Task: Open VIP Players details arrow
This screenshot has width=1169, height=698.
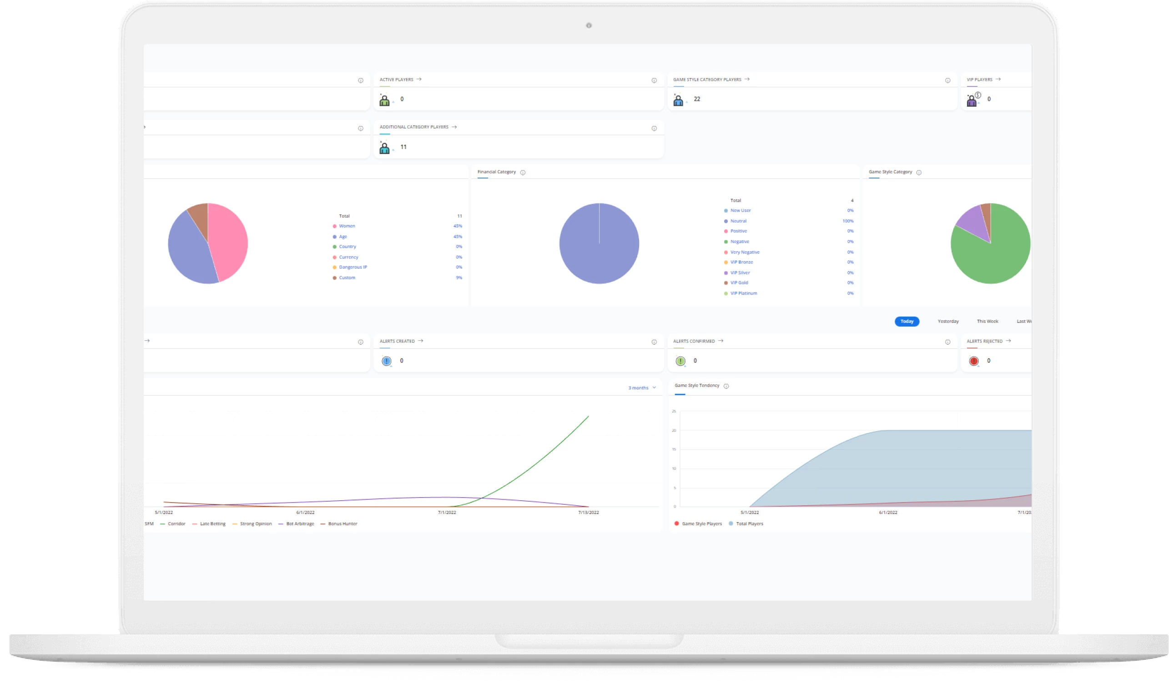Action: tap(998, 80)
